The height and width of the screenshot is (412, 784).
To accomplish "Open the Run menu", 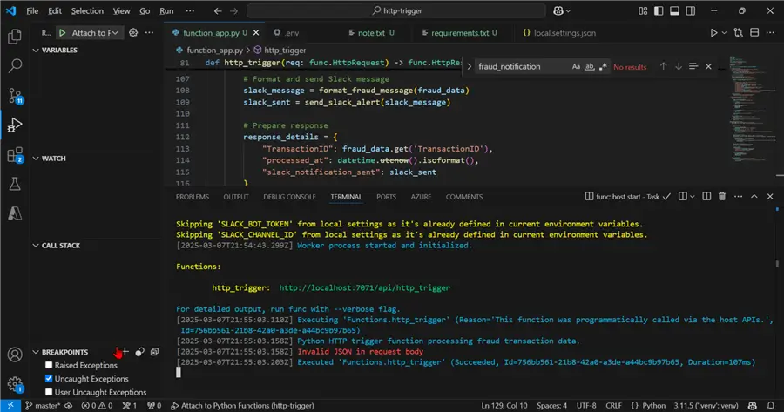I will click(x=166, y=11).
